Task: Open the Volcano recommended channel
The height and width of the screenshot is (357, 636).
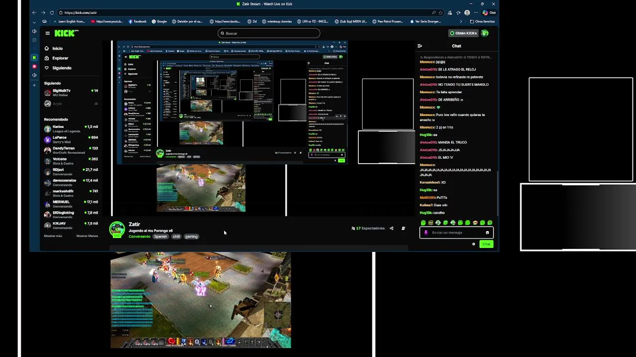Action: point(71,161)
